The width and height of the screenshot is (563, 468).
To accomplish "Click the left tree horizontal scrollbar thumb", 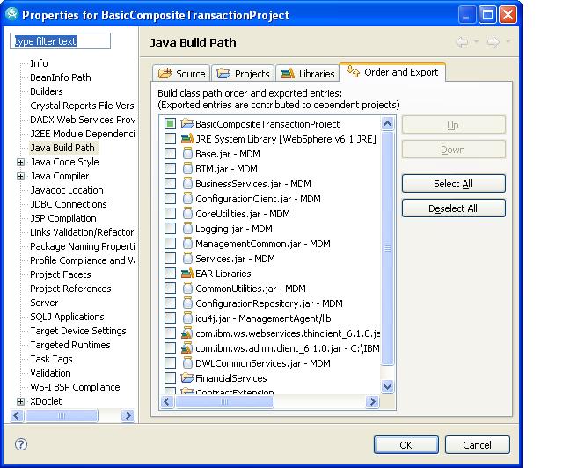I will tap(62, 415).
